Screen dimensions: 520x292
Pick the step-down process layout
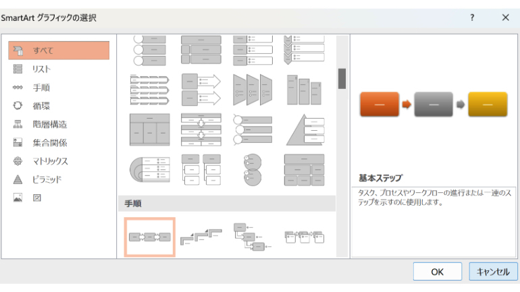point(253,237)
